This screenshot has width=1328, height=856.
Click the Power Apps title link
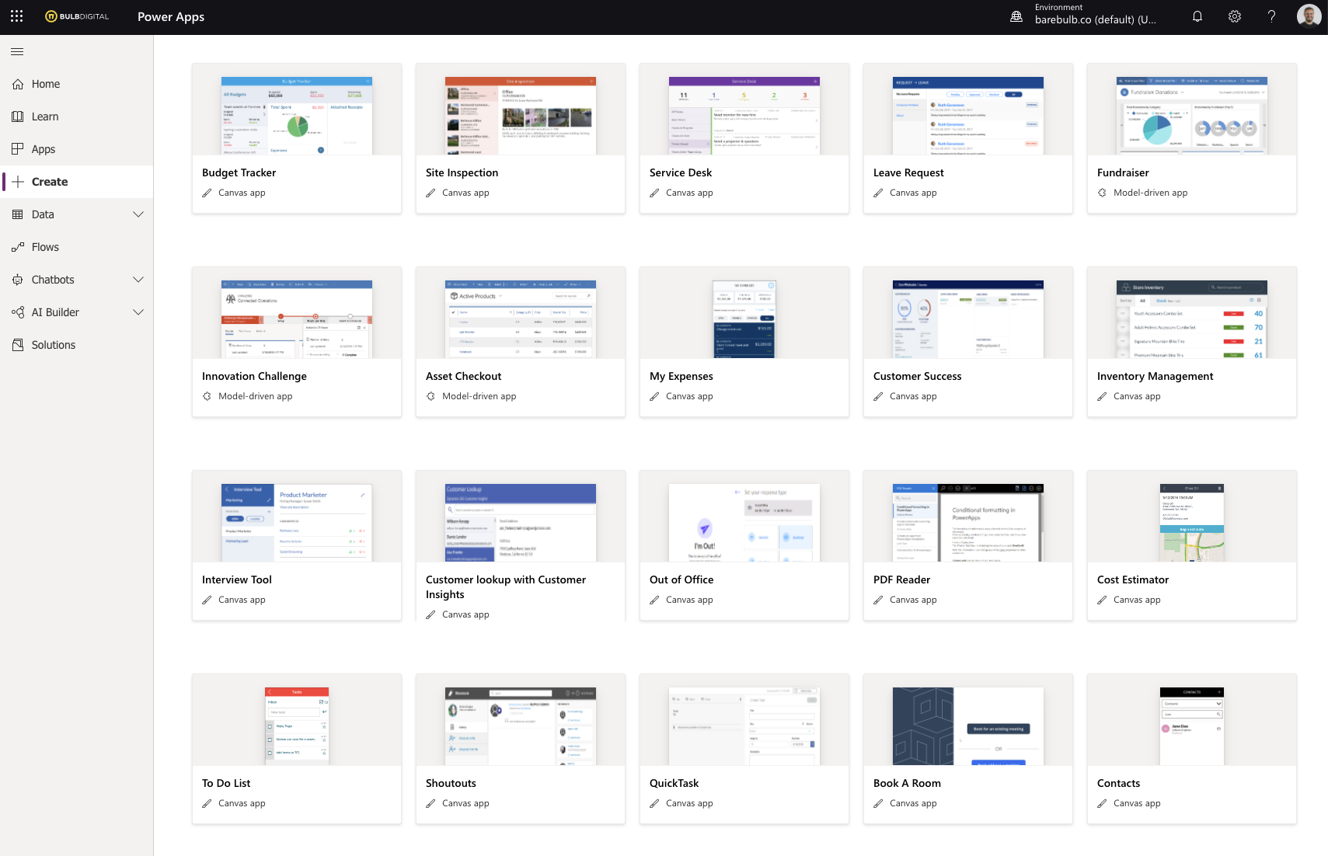tap(171, 17)
